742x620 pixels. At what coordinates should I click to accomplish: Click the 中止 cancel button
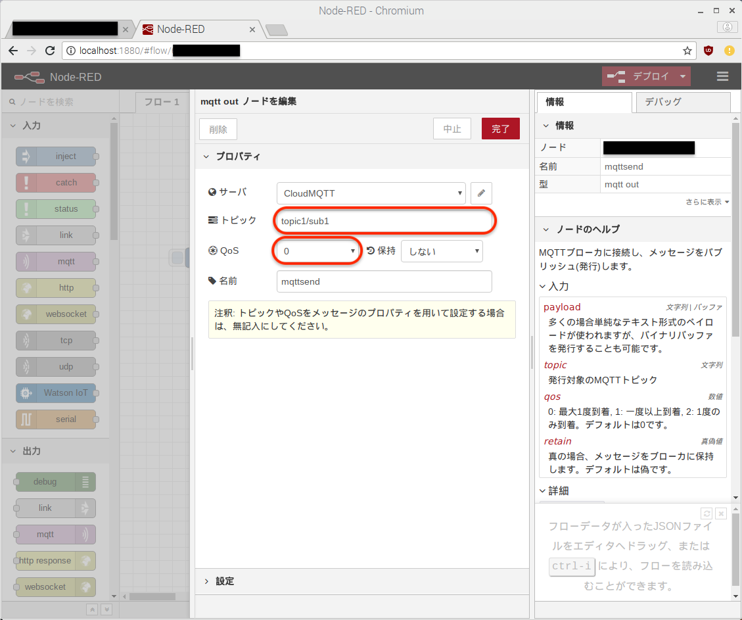[452, 129]
